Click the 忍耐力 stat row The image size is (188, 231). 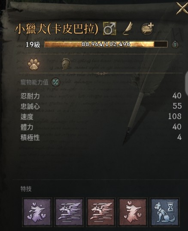(x=101, y=96)
